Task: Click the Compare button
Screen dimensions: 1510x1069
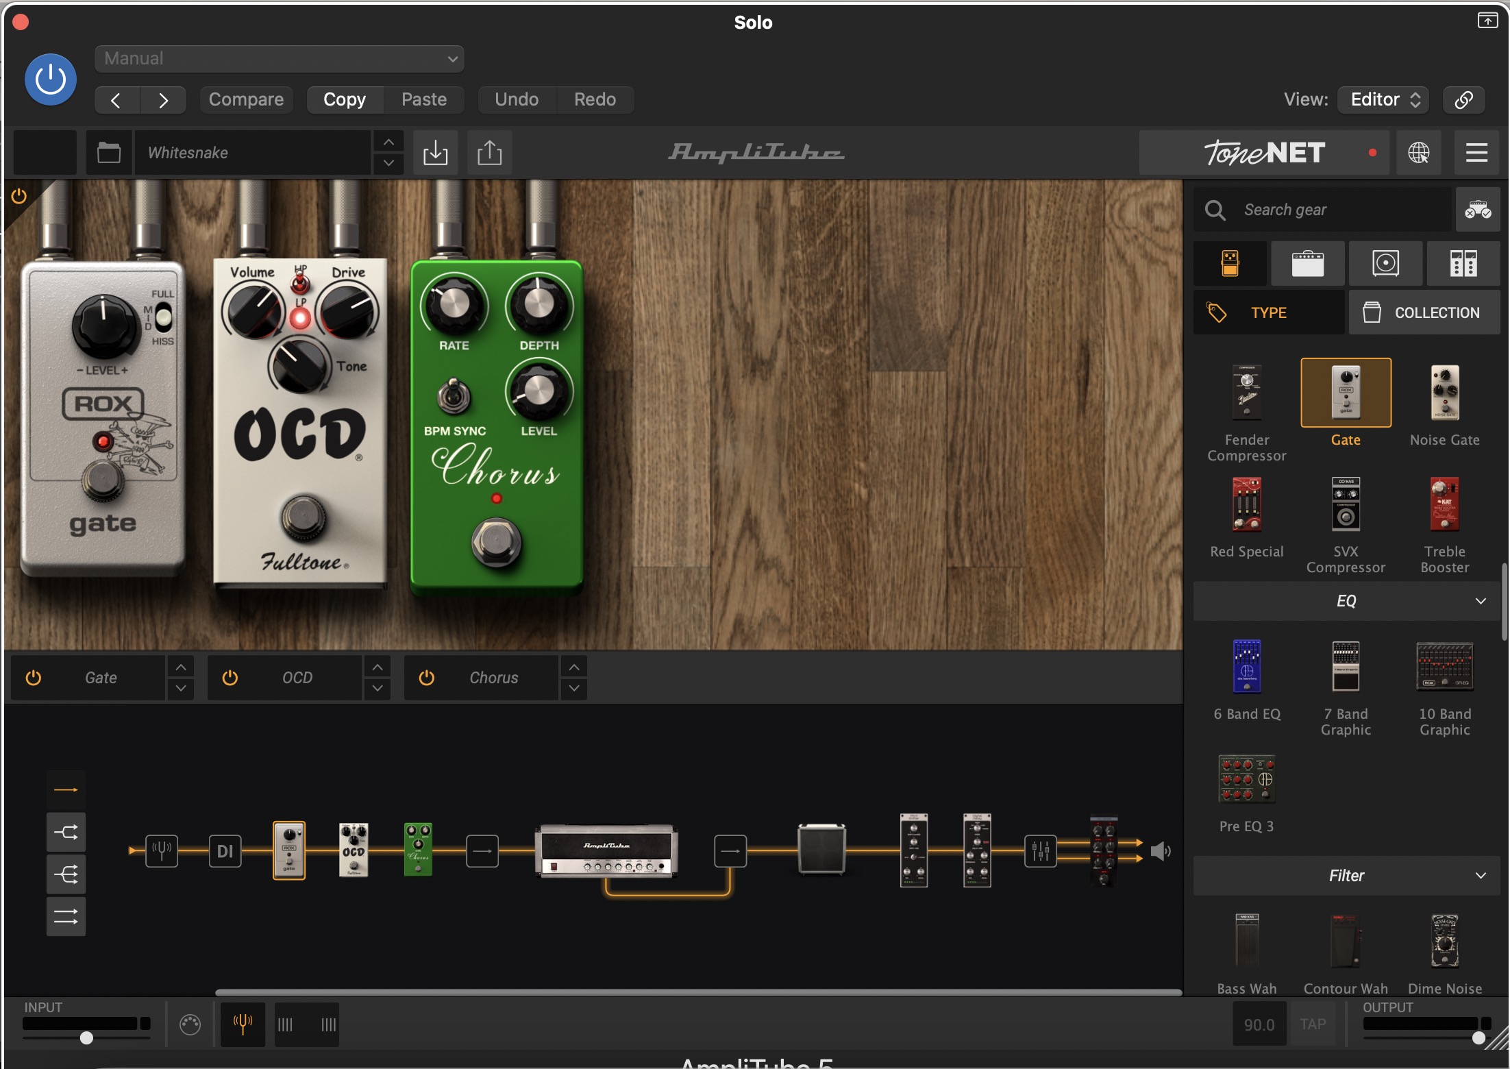Action: pyautogui.click(x=246, y=99)
